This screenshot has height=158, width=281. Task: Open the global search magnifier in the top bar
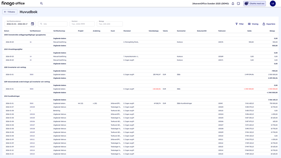[42, 3]
